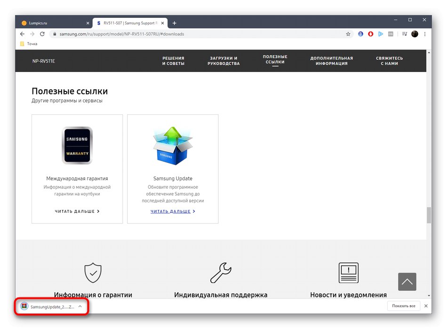Image resolution: width=447 pixels, height=329 pixels.
Task: Open the gray Last.fm extension icon
Action: 391,34
